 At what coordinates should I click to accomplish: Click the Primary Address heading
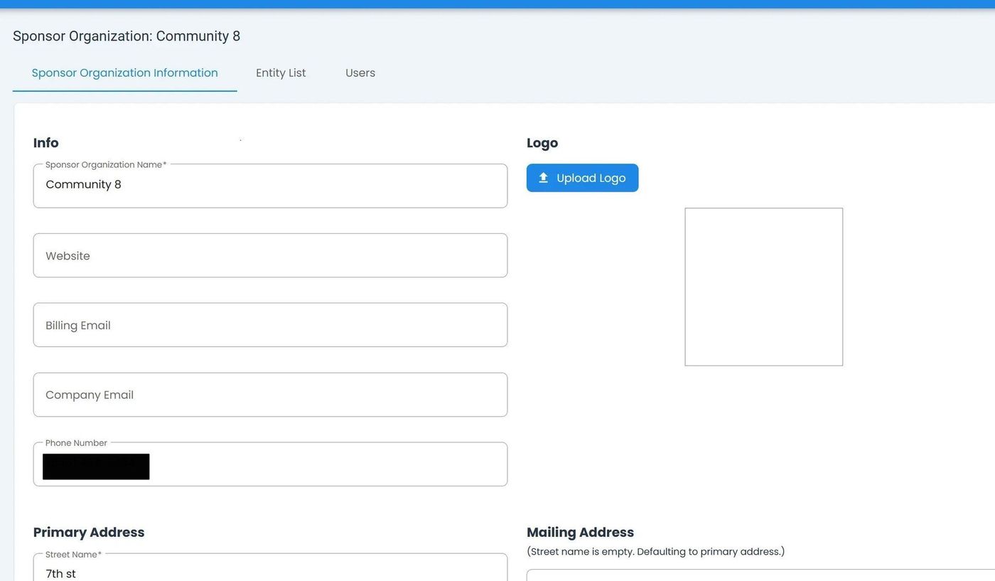point(89,533)
